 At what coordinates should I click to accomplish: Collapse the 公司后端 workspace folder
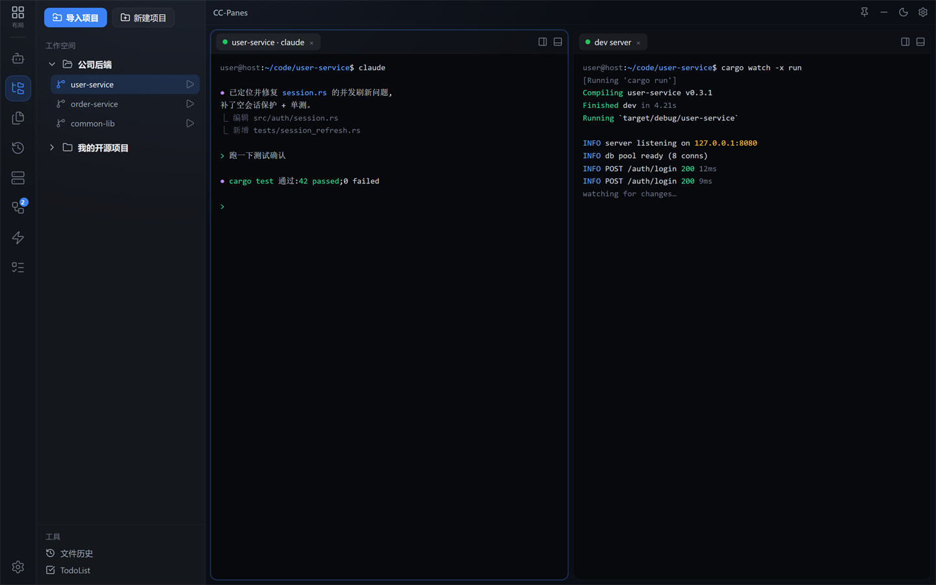52,64
